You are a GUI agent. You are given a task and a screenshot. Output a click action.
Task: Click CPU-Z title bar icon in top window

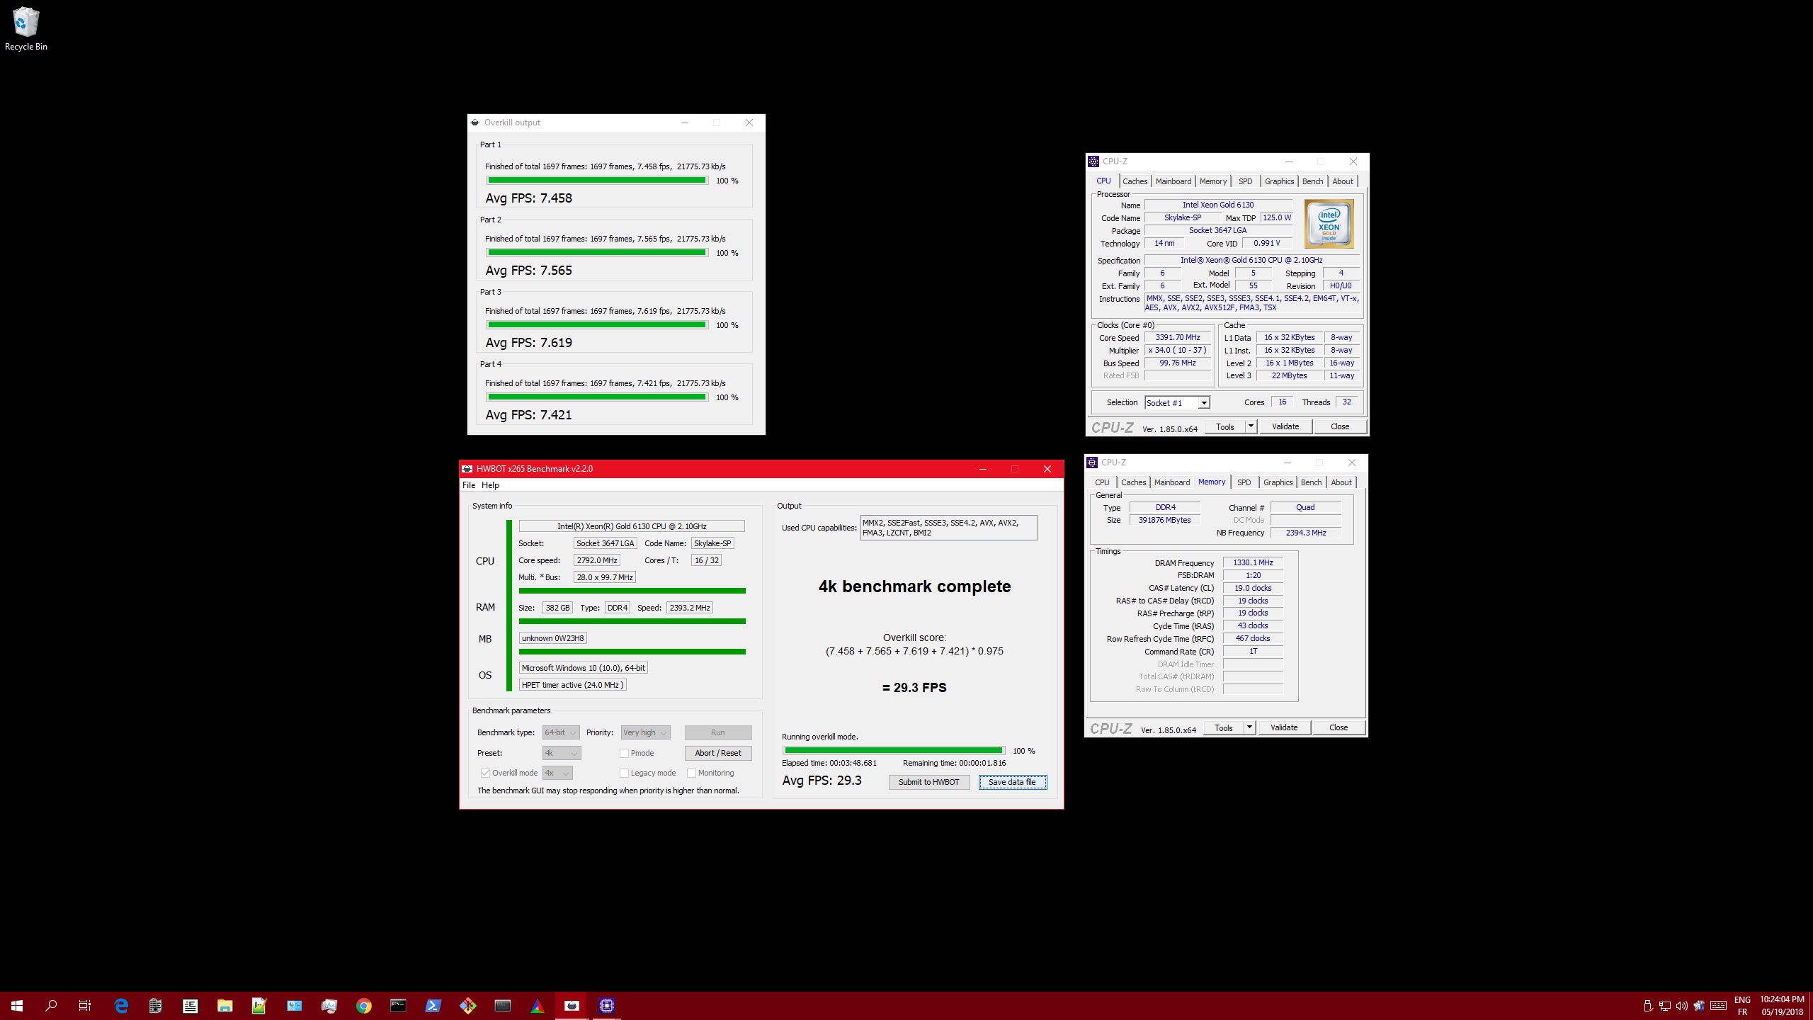[x=1093, y=161]
